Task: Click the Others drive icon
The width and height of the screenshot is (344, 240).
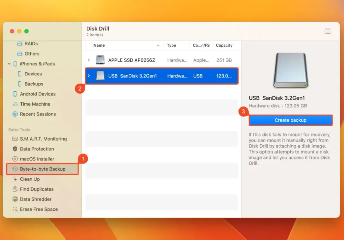Action: (x=20, y=53)
